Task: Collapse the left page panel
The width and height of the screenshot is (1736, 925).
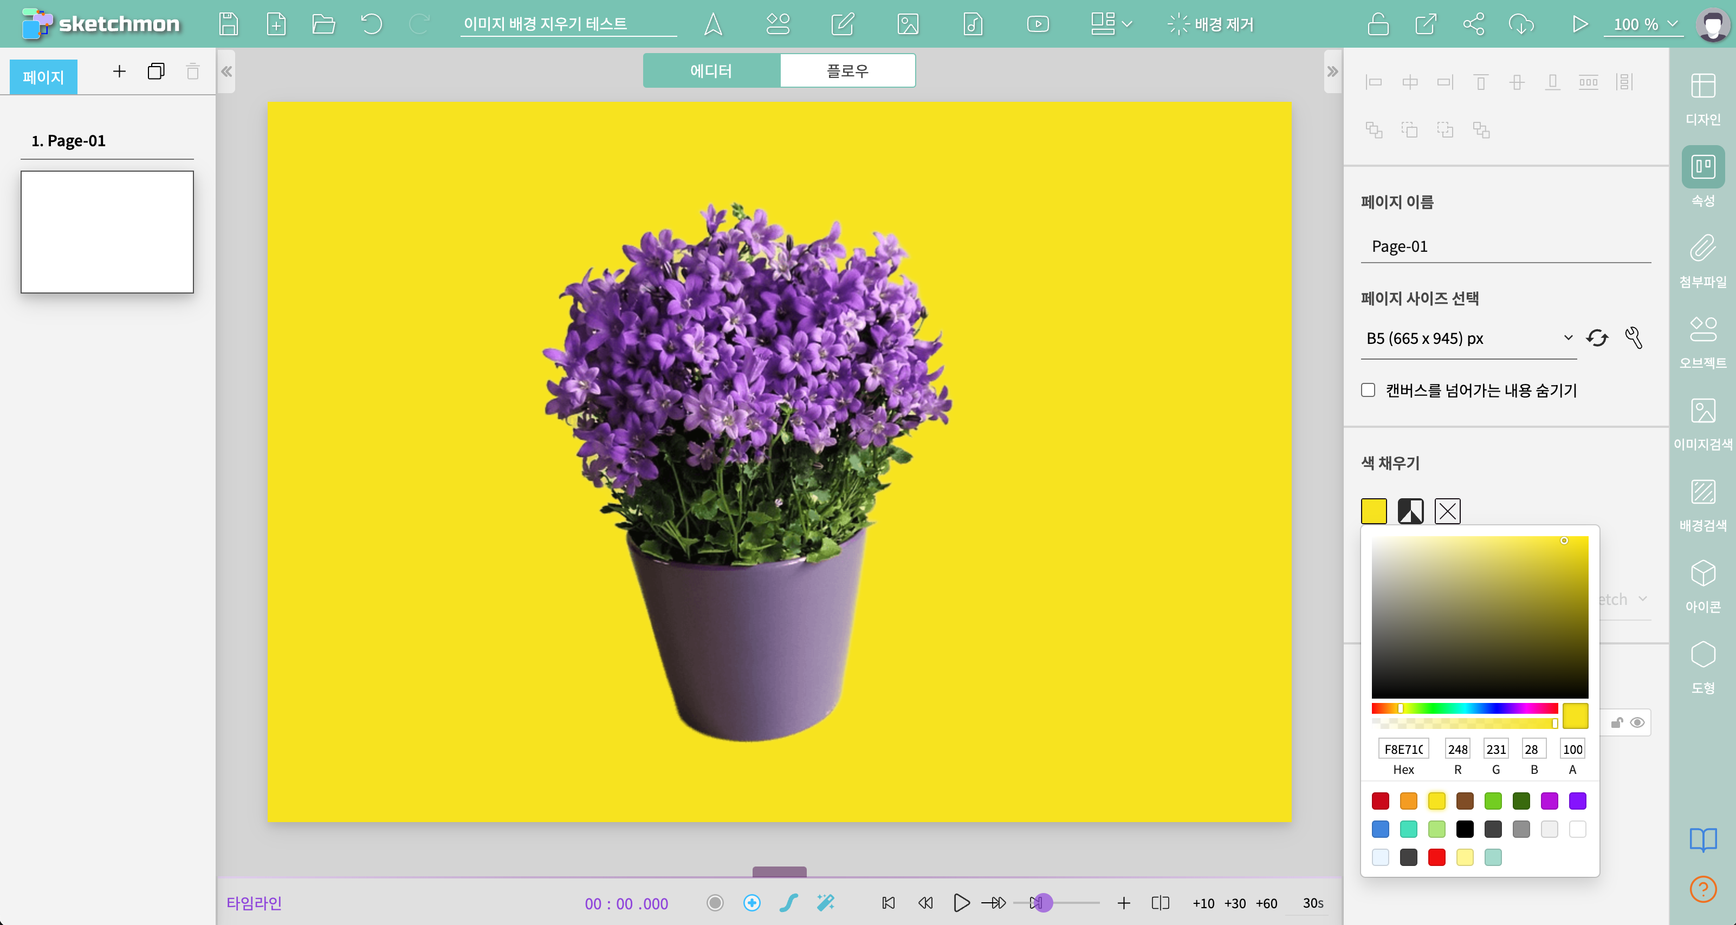Action: tap(226, 71)
